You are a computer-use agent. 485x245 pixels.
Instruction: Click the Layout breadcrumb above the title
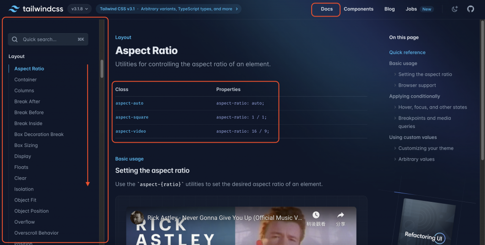pyautogui.click(x=123, y=37)
